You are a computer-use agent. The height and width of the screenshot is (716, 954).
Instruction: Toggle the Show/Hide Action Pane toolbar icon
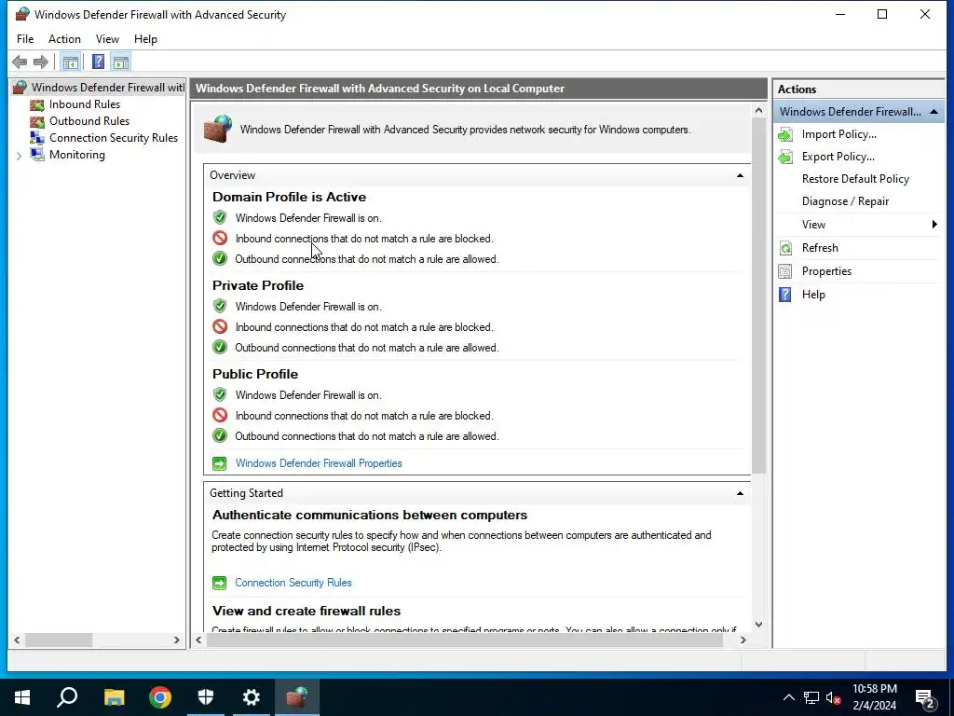[121, 62]
